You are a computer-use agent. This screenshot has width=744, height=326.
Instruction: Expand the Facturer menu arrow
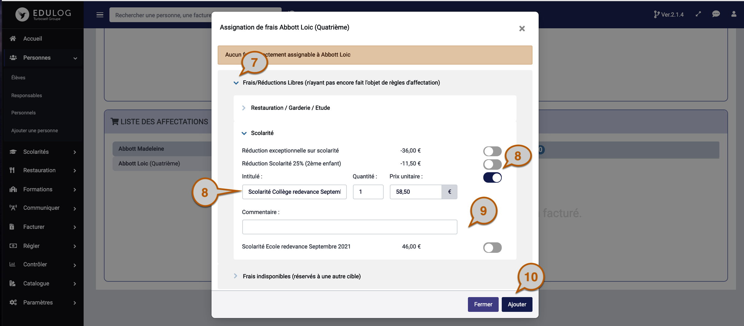(75, 227)
